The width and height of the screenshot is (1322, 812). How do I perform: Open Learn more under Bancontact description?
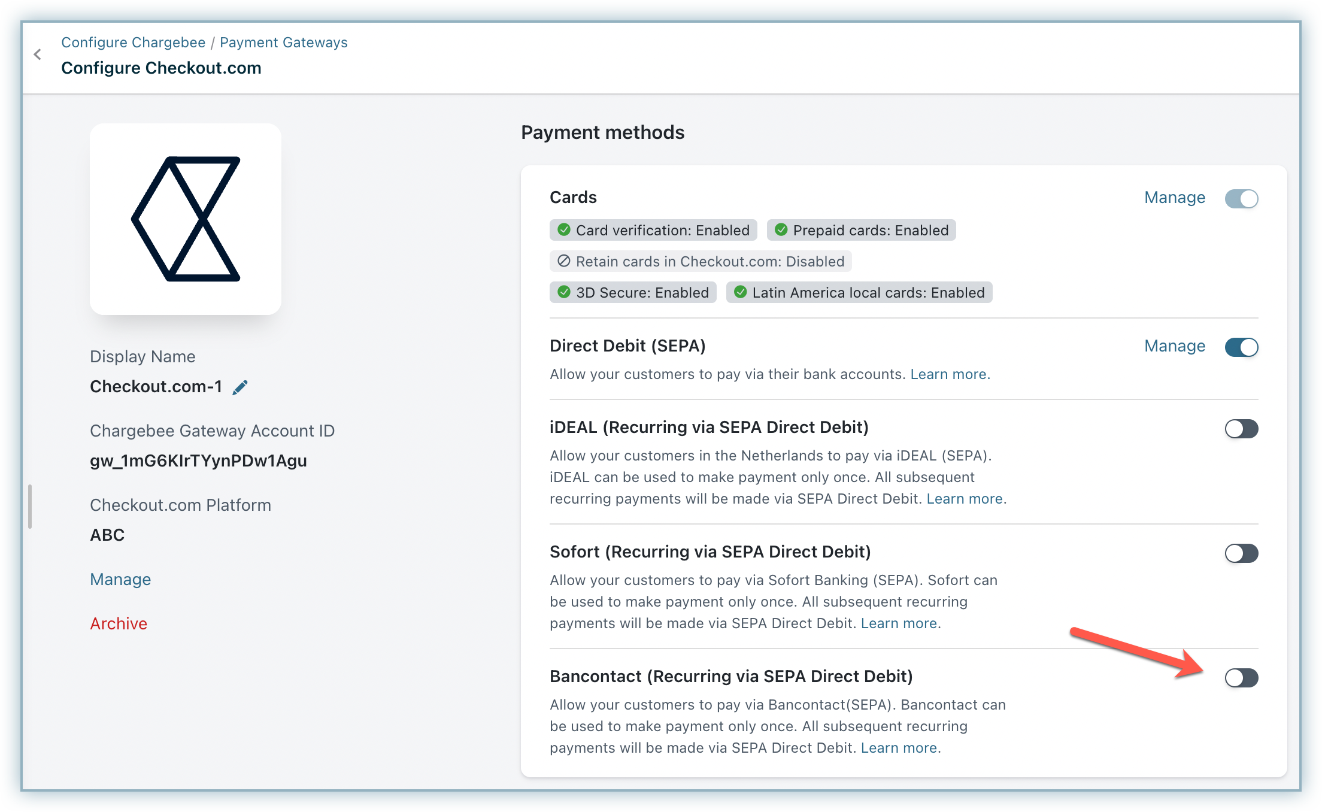pyautogui.click(x=900, y=748)
